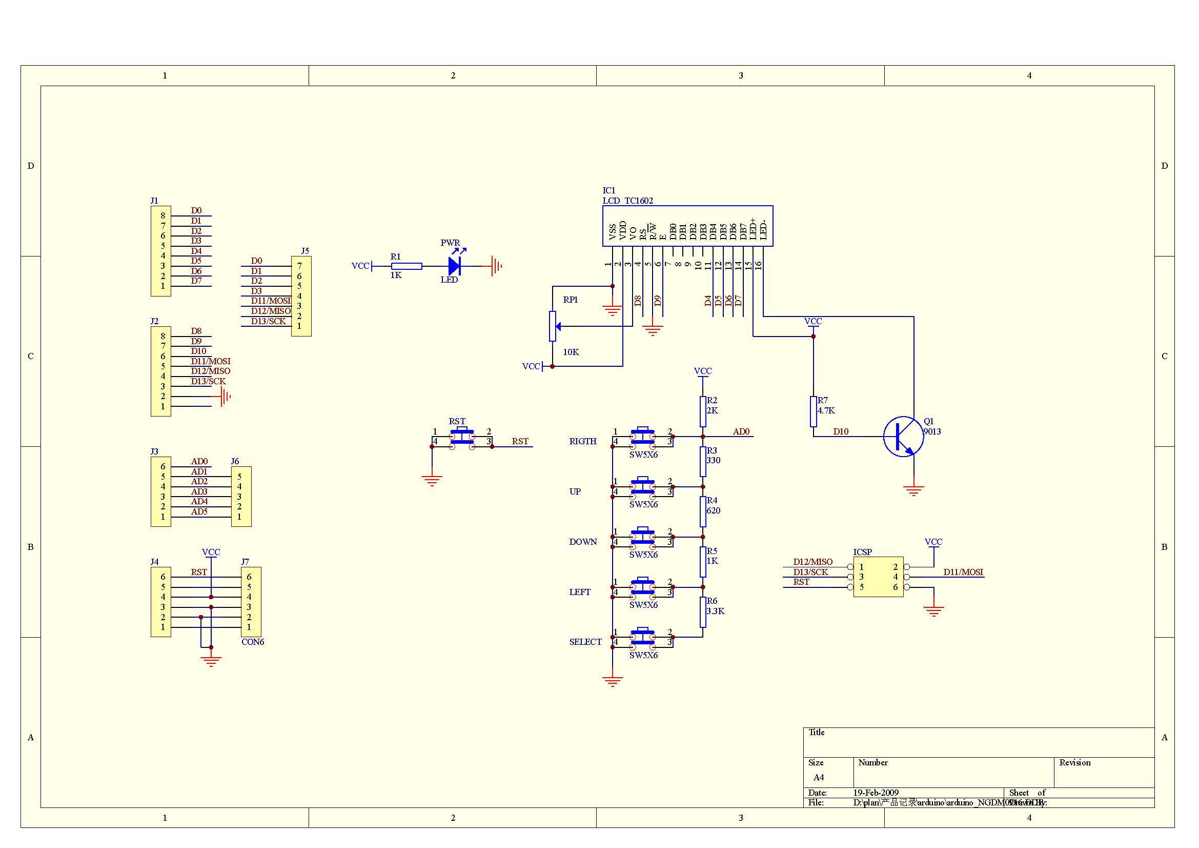Select the PWR LED diode symbol
Image resolution: width=1199 pixels, height=848 pixels.
coord(454,266)
